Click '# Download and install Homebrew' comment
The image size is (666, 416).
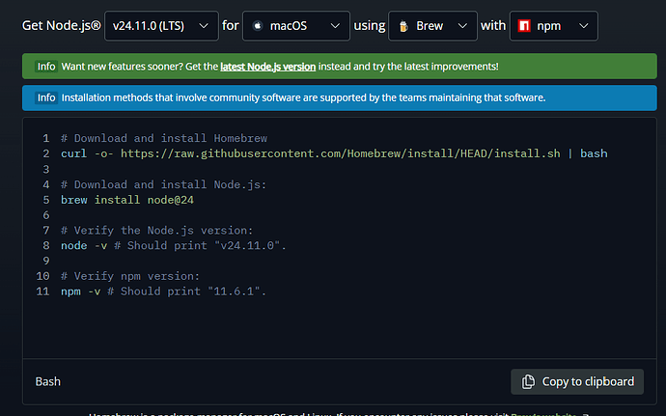point(164,138)
